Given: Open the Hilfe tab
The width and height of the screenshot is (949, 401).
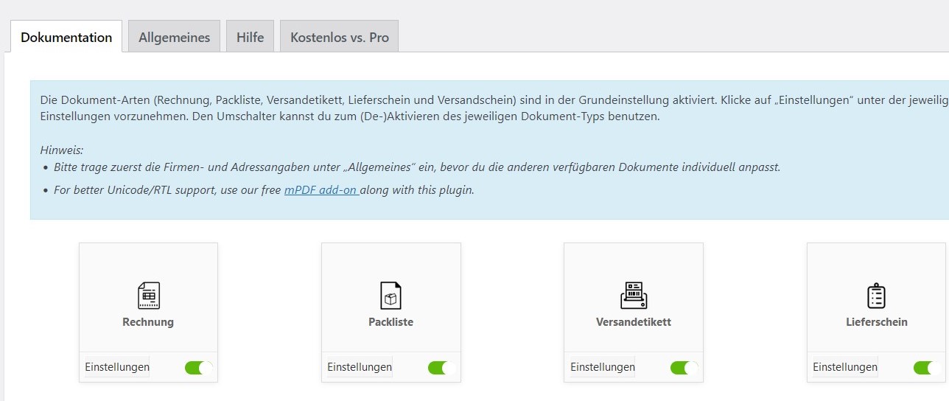Looking at the screenshot, I should coord(250,37).
